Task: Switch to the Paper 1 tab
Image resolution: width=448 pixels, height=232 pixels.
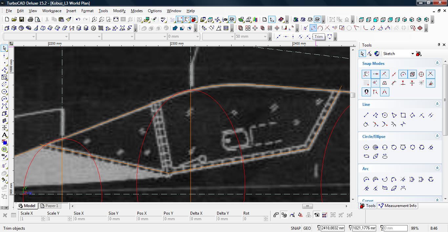Action: pos(49,206)
